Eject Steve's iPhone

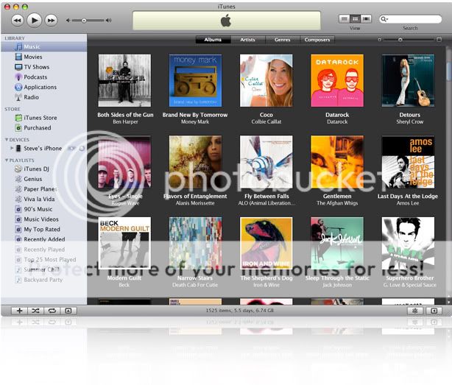pos(81,148)
